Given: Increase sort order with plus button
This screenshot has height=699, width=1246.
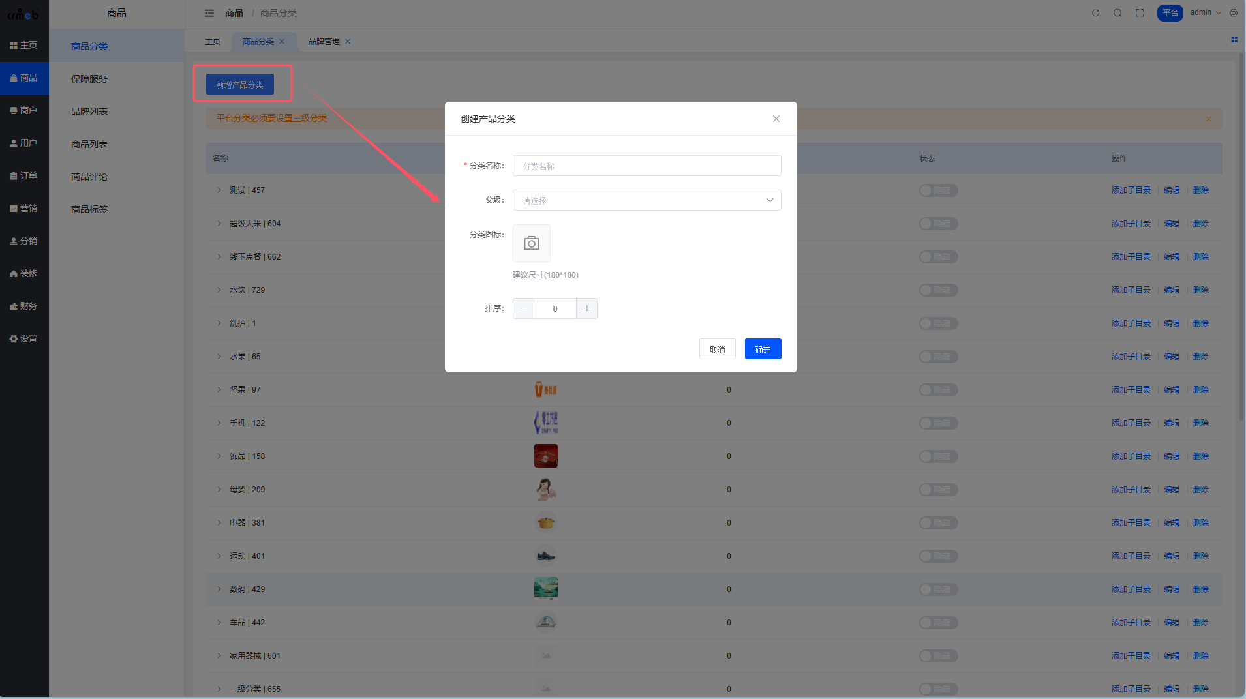Looking at the screenshot, I should point(586,308).
